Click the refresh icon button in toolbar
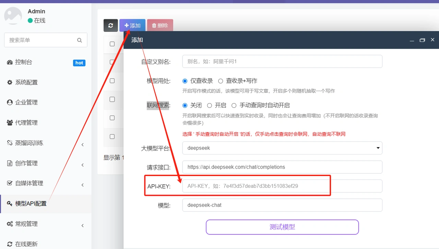Screen dimensions: 439x249 [x=110, y=25]
